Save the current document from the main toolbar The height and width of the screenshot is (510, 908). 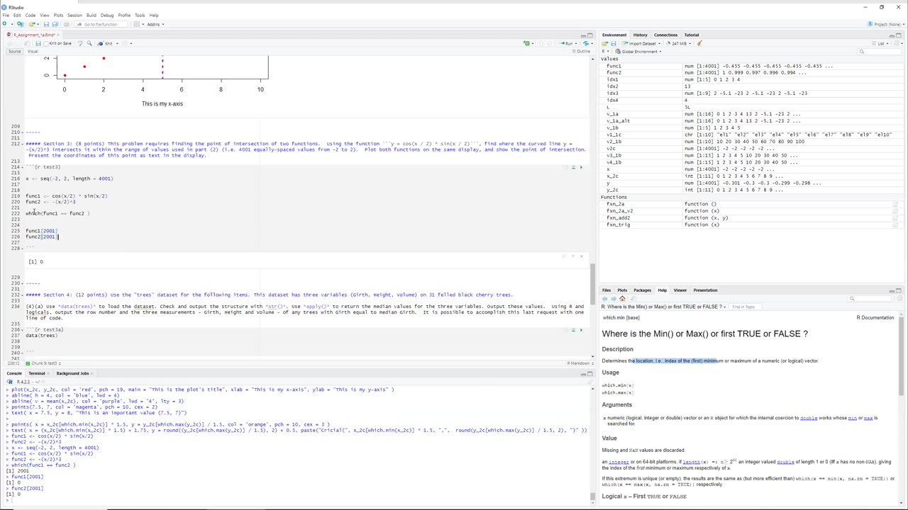click(46, 24)
